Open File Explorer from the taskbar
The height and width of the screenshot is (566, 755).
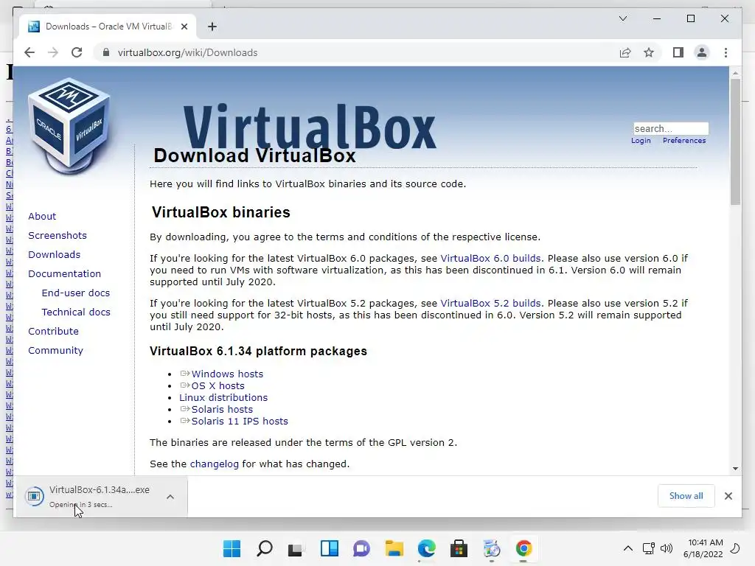click(x=394, y=548)
